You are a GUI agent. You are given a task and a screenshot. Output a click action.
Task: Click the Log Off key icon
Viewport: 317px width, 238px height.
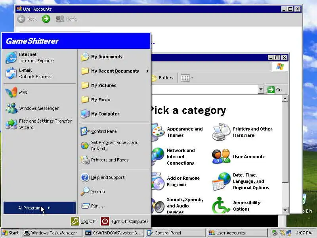coord(75,221)
